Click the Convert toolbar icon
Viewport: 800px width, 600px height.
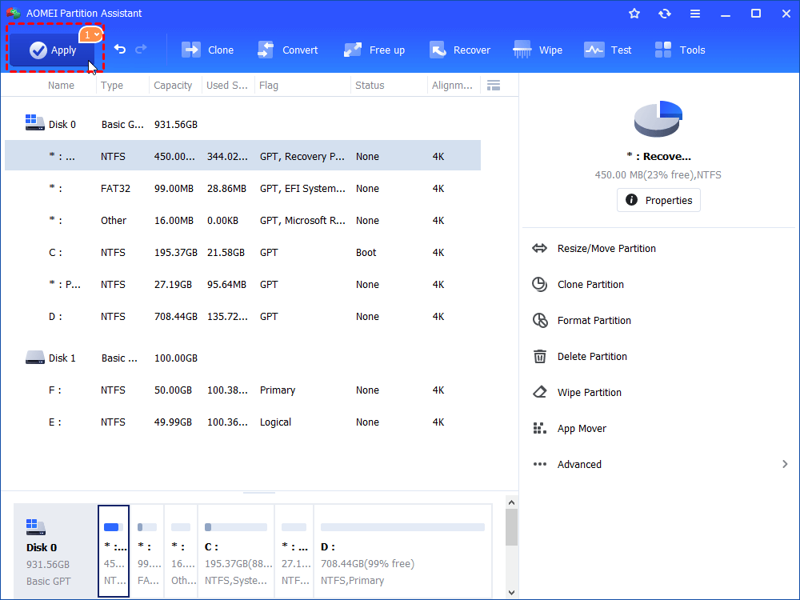(266, 50)
